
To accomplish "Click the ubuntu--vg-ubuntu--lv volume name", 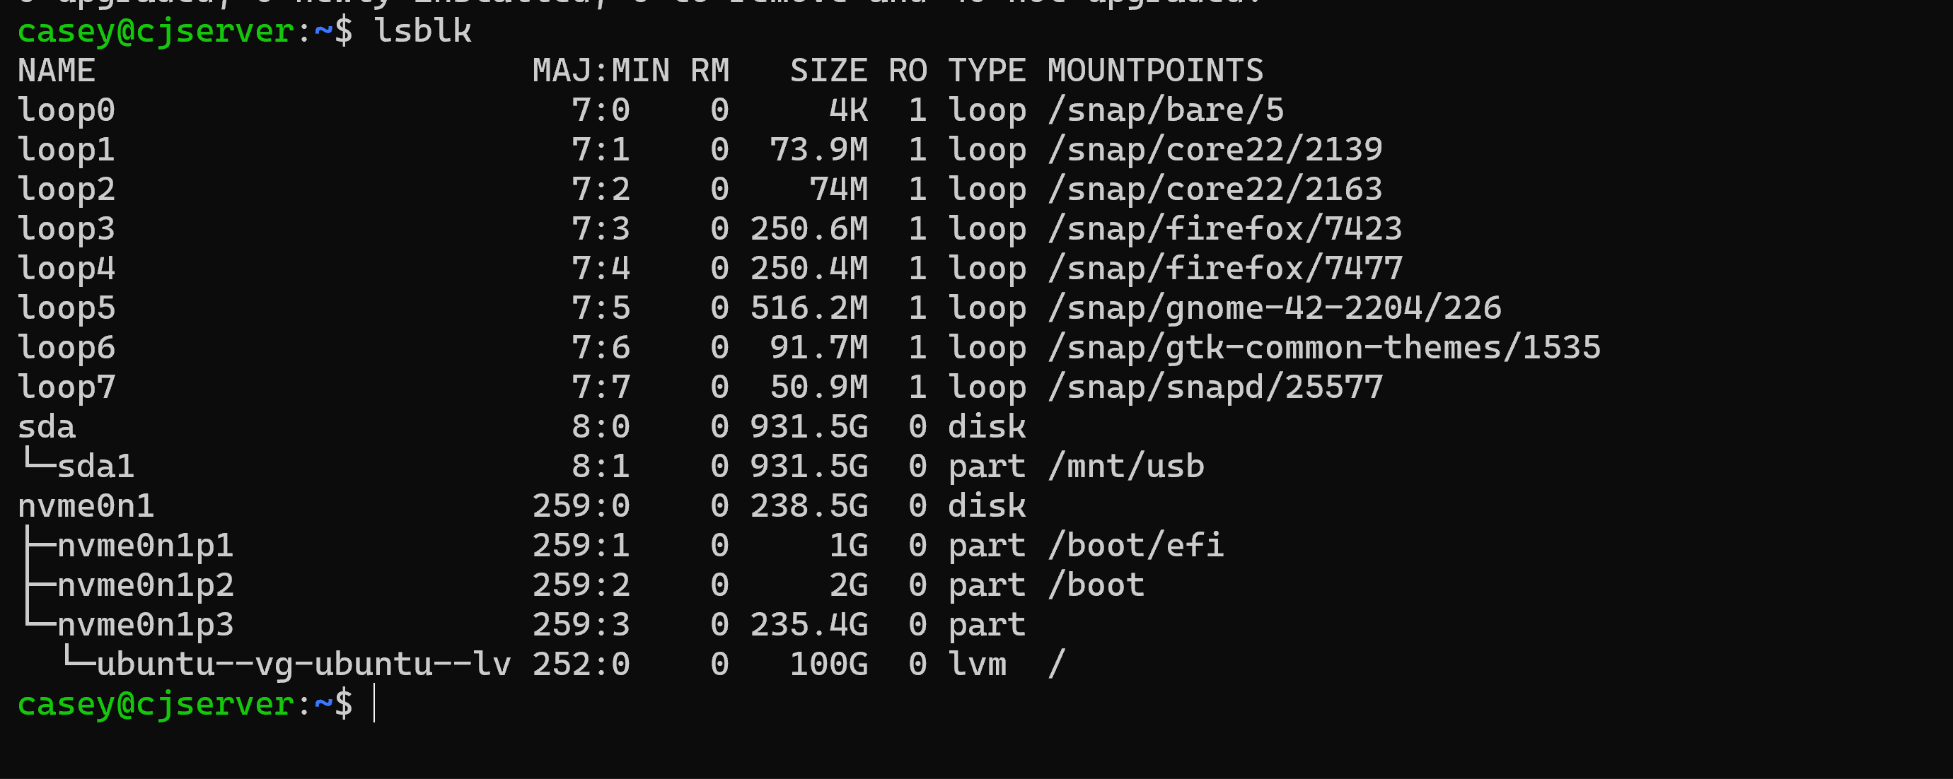I will pyautogui.click(x=303, y=664).
